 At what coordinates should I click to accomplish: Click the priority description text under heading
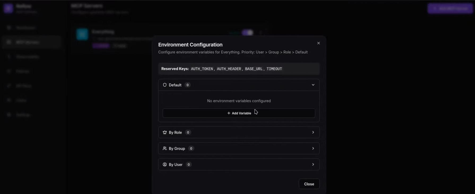click(x=233, y=52)
